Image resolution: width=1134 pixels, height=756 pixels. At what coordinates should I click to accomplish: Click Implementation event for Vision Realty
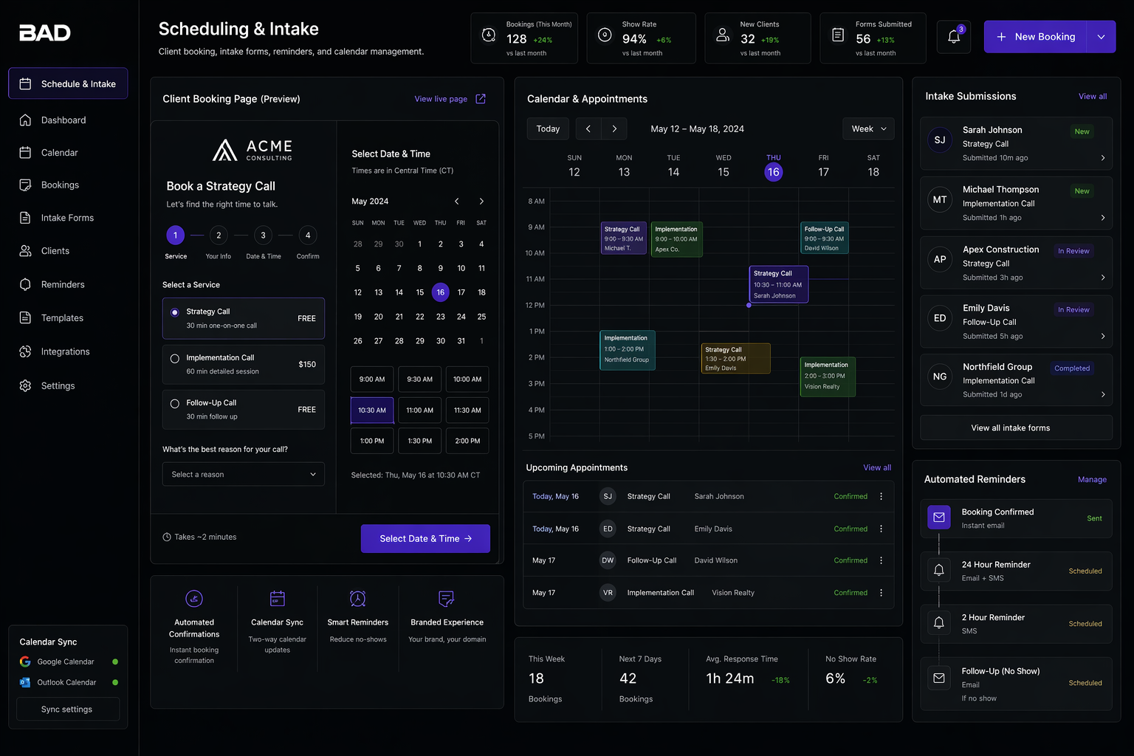[828, 377]
